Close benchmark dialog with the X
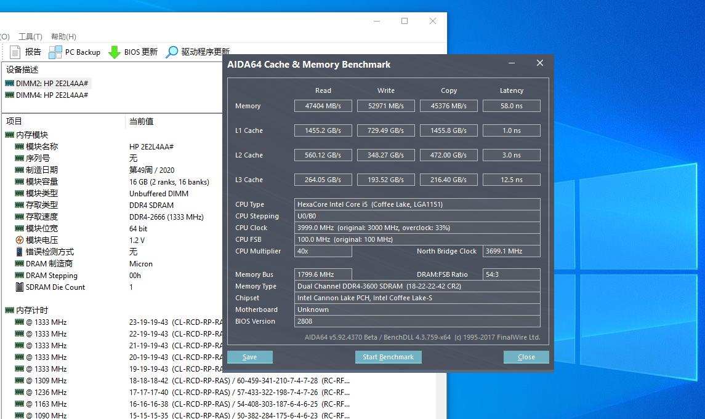Image resolution: width=705 pixels, height=419 pixels. [x=540, y=63]
